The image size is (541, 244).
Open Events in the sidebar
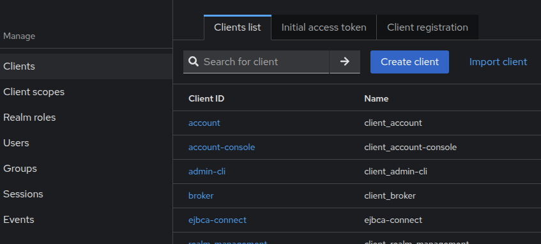coord(86,220)
